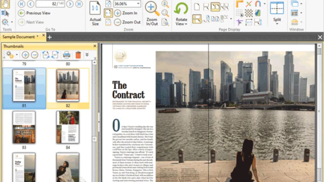Screen dimensions: 324x182
Task: Click the Next View button
Action: (31, 22)
